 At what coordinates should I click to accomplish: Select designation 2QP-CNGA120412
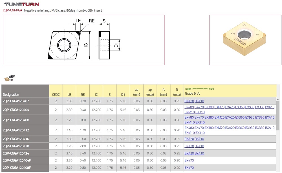click(x=16, y=130)
